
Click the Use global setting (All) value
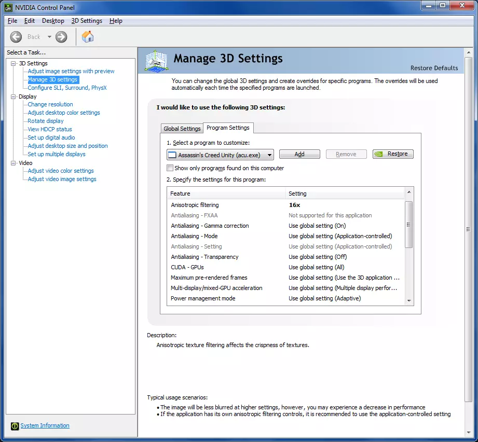(x=317, y=267)
